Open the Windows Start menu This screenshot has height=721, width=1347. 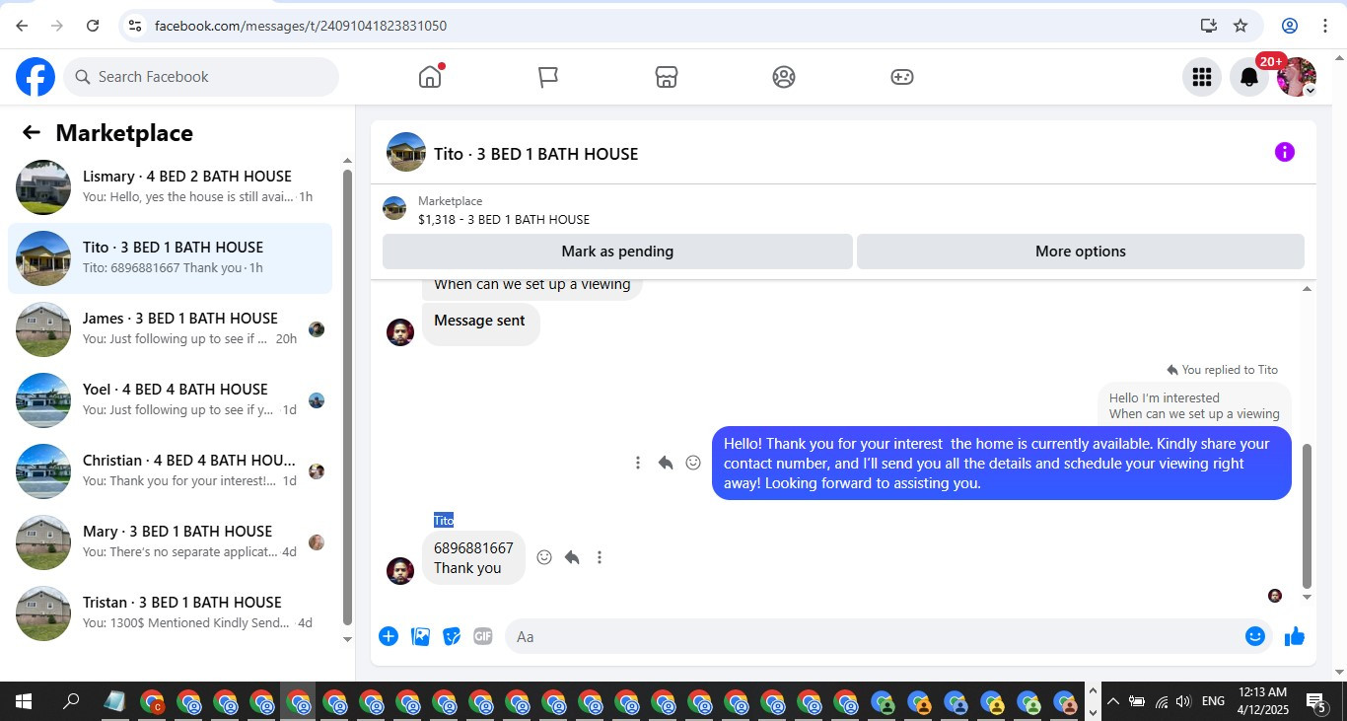(24, 701)
